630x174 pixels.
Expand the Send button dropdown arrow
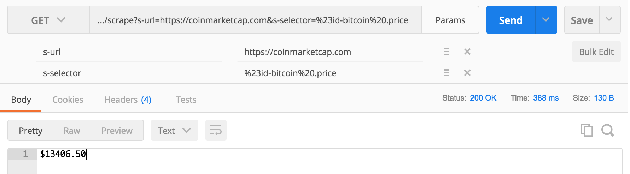(x=546, y=20)
